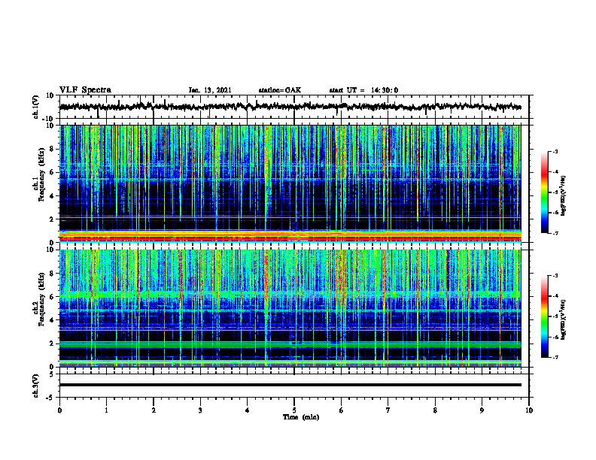
Task: Click the "-3" label on ch.1 color bar
Action: coord(555,151)
